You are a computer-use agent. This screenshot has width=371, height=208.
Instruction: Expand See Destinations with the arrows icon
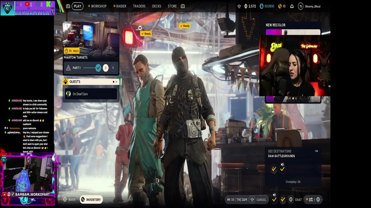[317, 151]
